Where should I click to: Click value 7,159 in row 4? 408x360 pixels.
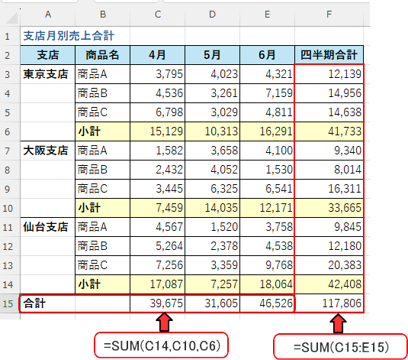267,93
